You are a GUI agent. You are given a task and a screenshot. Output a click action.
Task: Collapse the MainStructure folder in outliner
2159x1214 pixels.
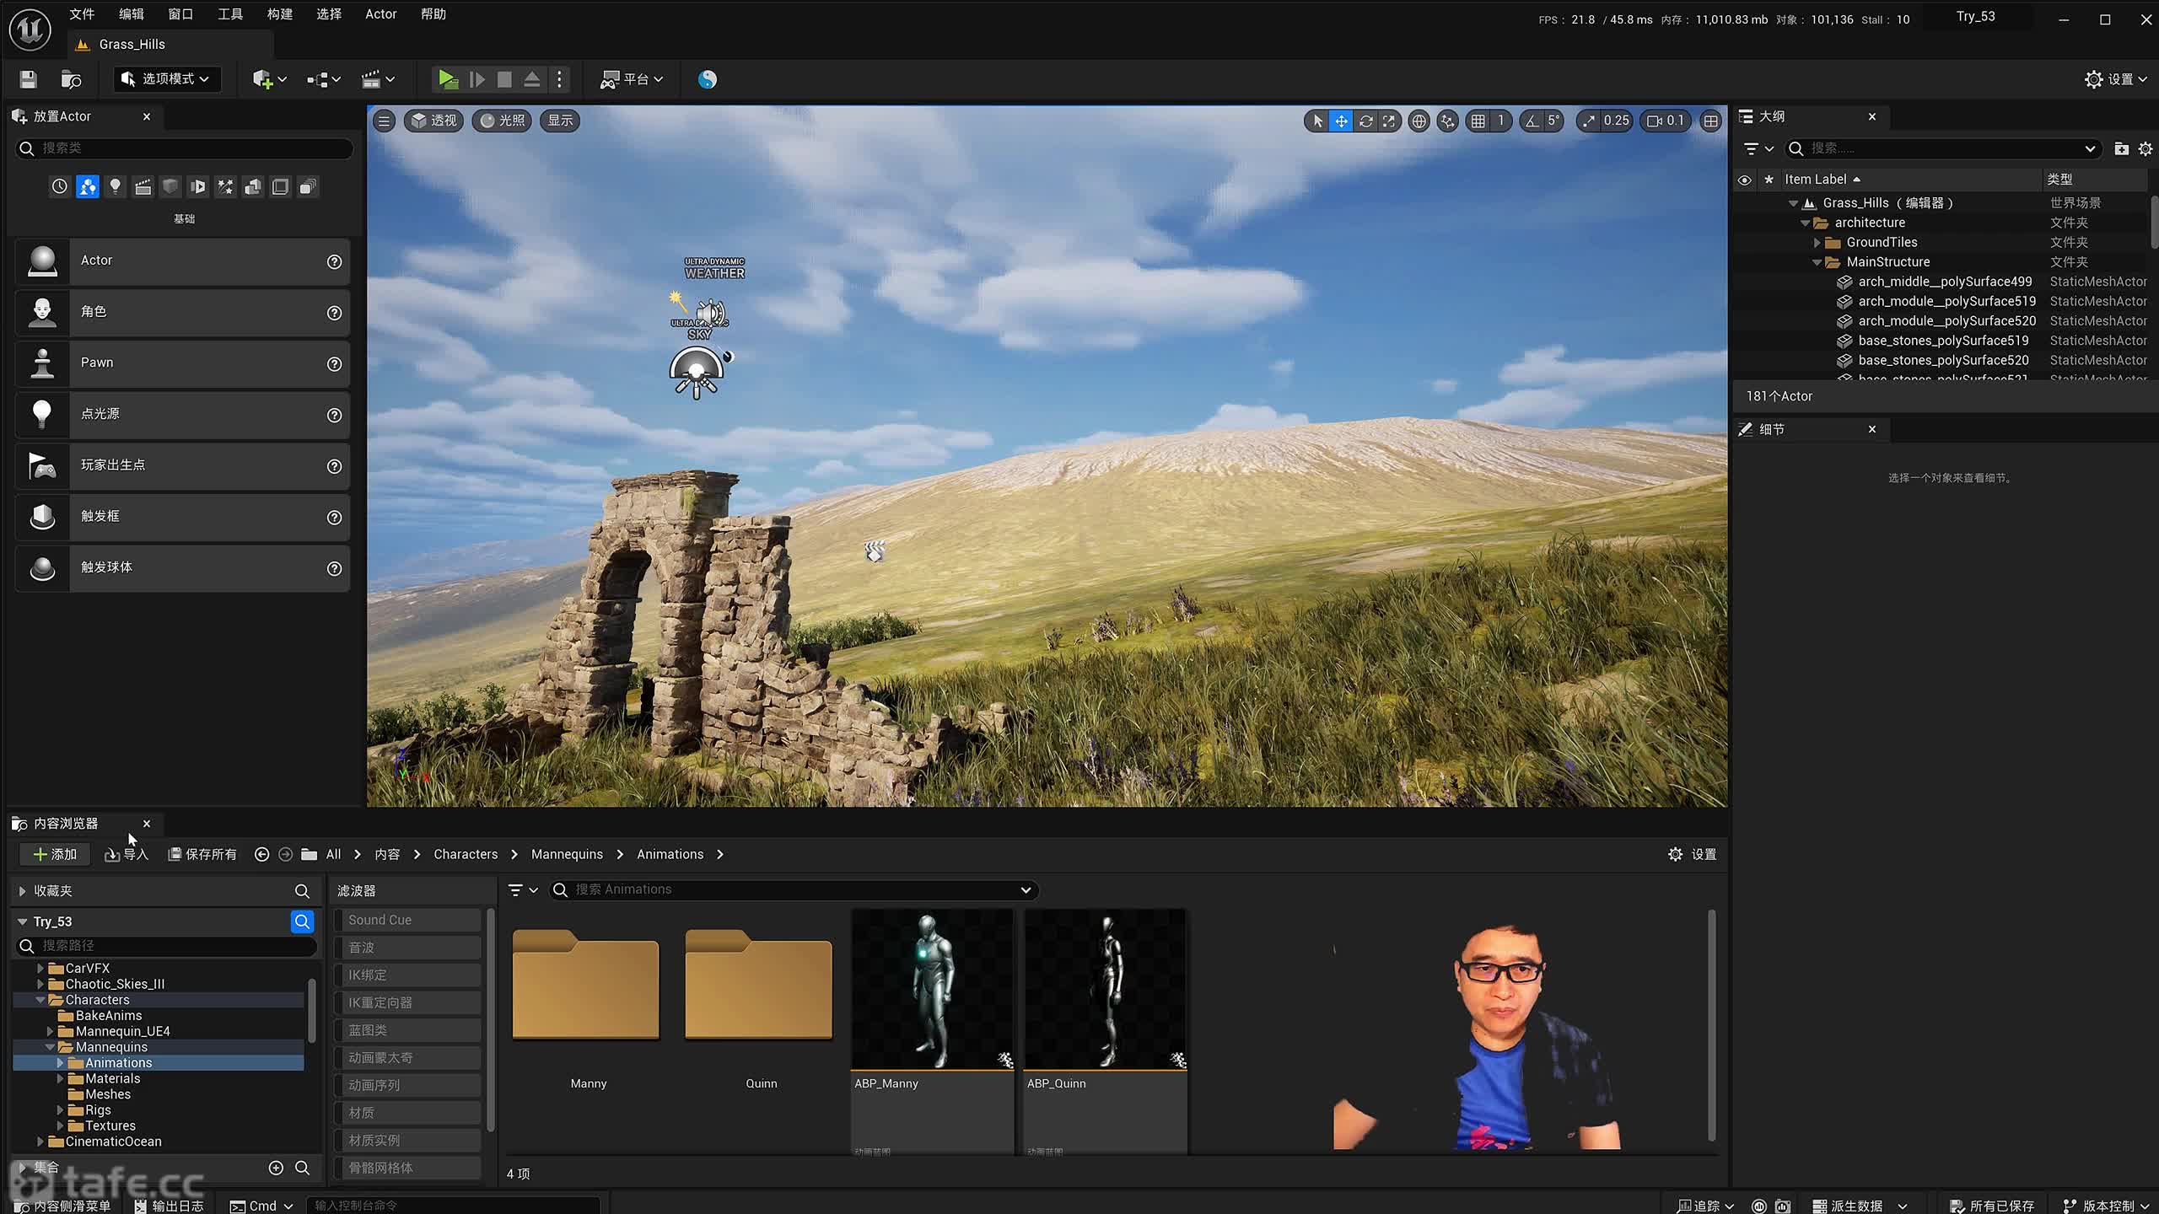point(1817,262)
